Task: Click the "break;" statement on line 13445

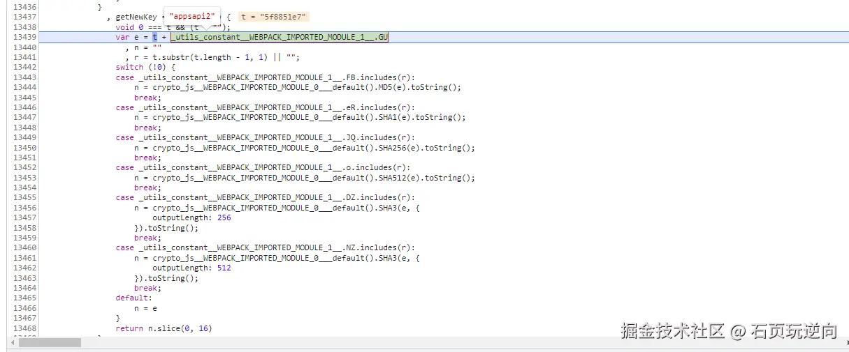Action: (147, 98)
